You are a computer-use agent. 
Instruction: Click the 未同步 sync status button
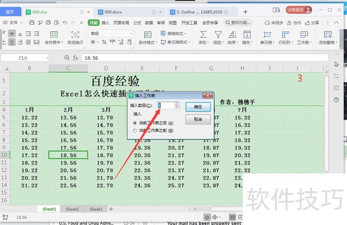(x=274, y=23)
